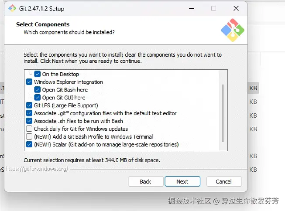Select the Windows Explorer integration tree label

pos(69,82)
